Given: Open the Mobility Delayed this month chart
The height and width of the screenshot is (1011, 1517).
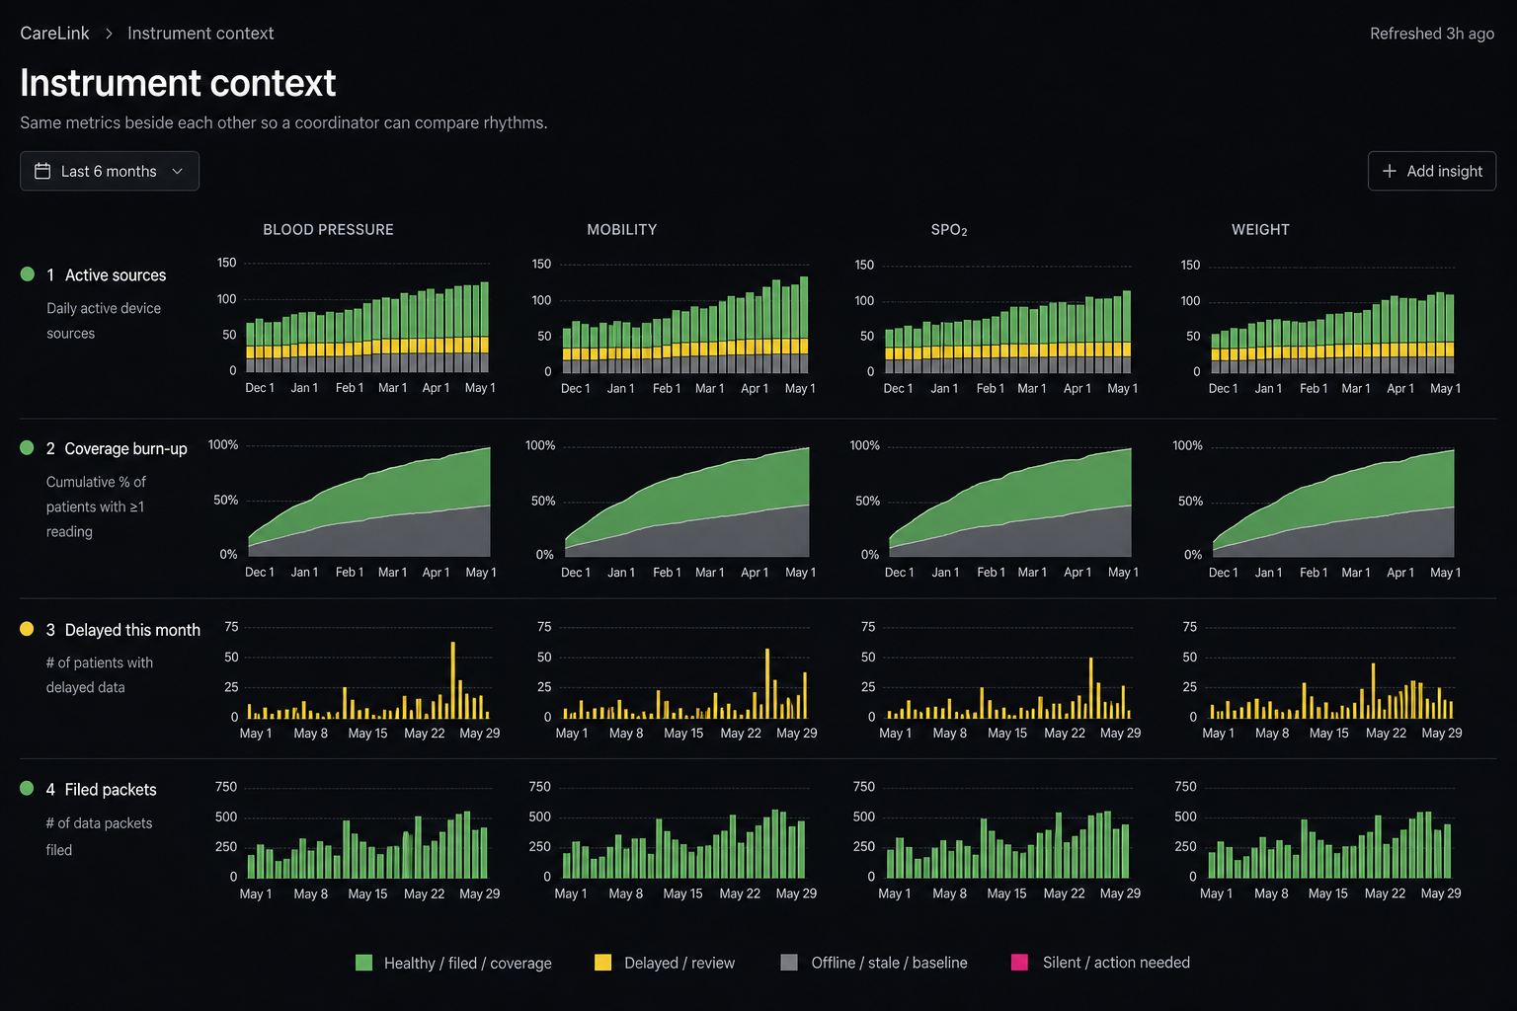Looking at the screenshot, I should [678, 681].
